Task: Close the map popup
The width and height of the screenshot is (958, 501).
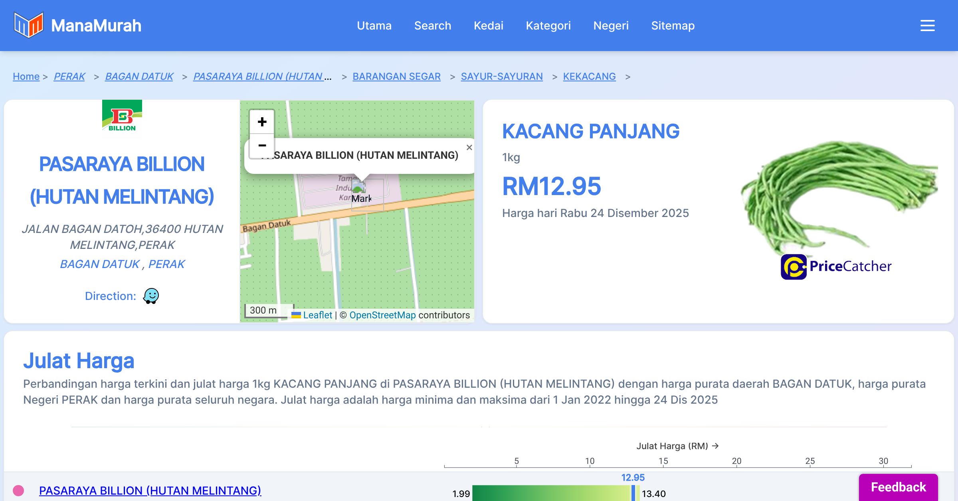Action: [x=469, y=148]
